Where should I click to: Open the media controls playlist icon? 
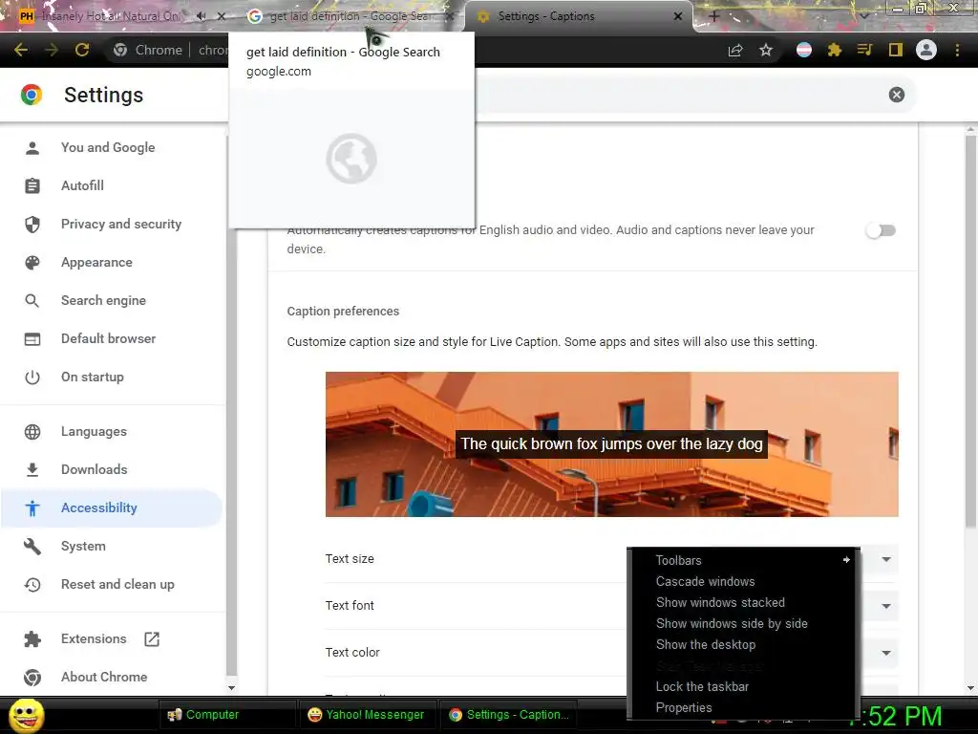coord(864,50)
